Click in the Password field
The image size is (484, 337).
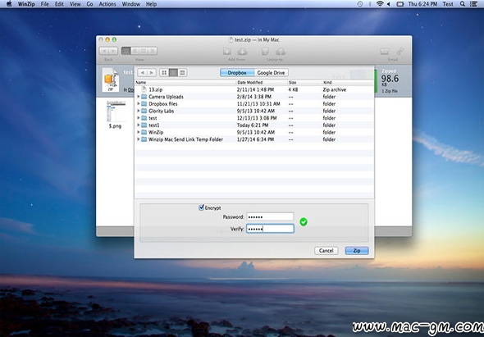tap(270, 216)
